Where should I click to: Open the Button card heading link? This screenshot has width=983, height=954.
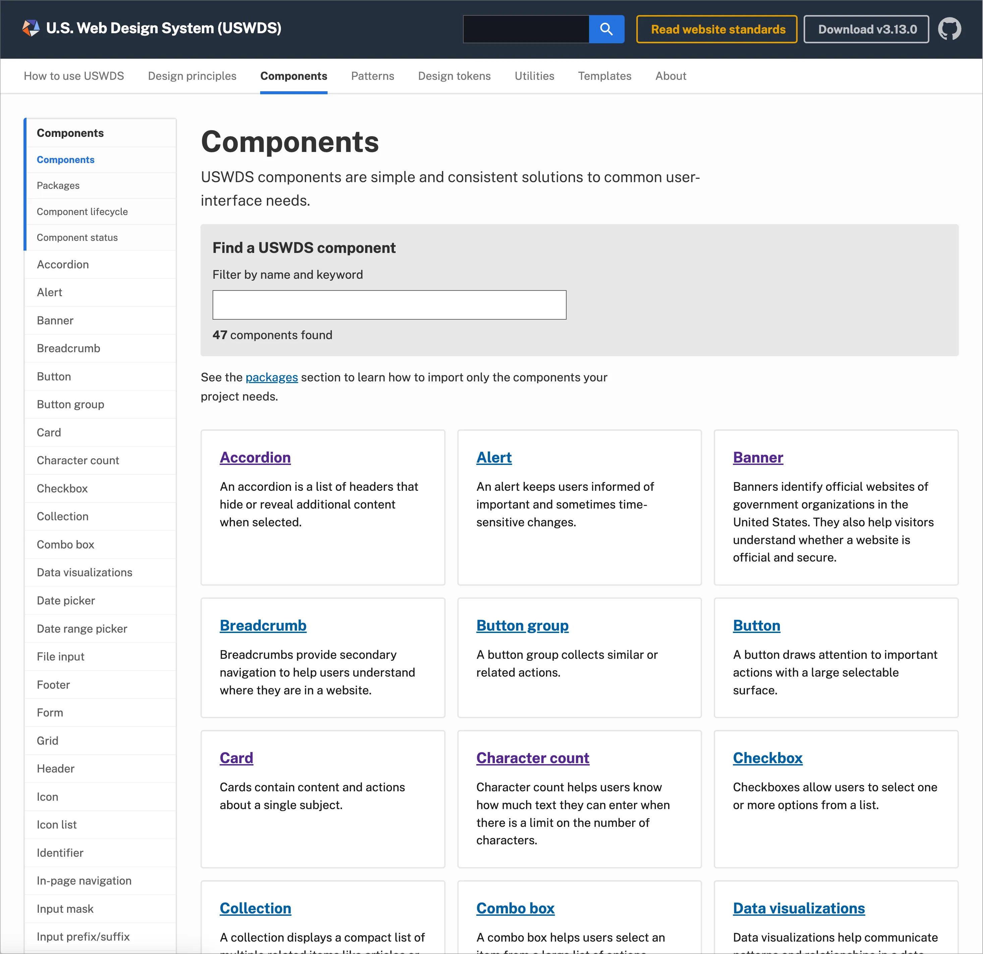(x=756, y=625)
